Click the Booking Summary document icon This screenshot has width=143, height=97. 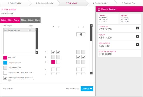tap(99, 9)
